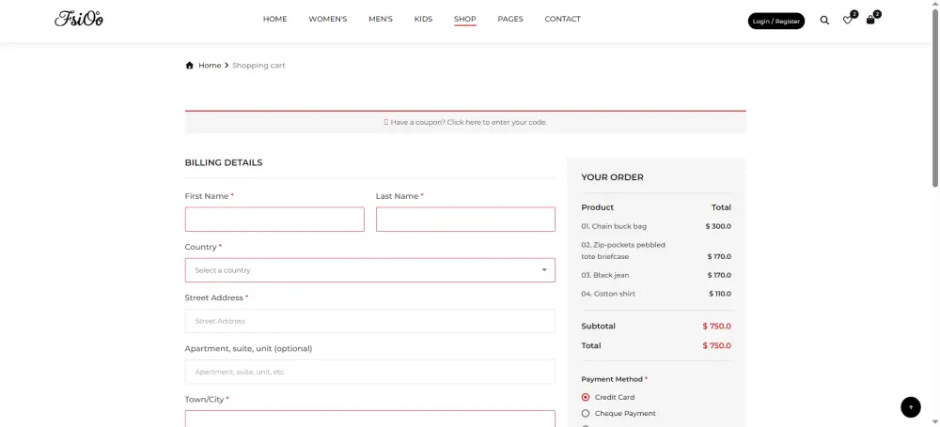Image resolution: width=940 pixels, height=427 pixels.
Task: Click the home icon in breadcrumb
Action: tap(190, 66)
